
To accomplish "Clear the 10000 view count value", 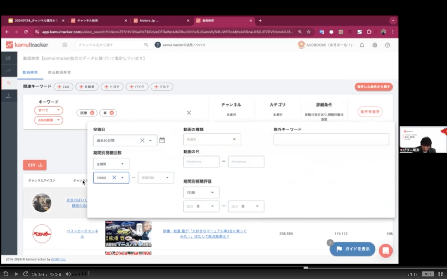I will (x=114, y=178).
